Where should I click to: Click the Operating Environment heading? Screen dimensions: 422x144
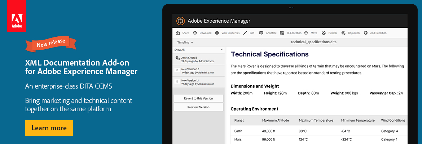(254, 109)
